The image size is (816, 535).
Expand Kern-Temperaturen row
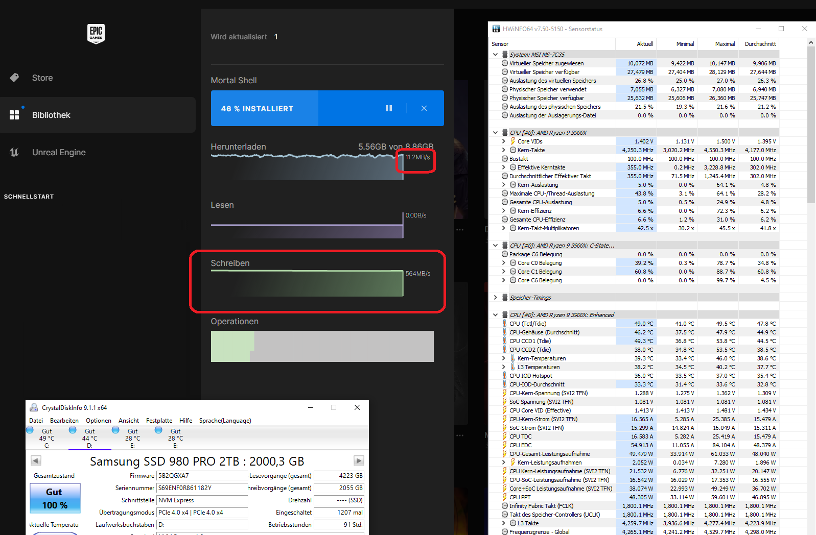pyautogui.click(x=503, y=358)
